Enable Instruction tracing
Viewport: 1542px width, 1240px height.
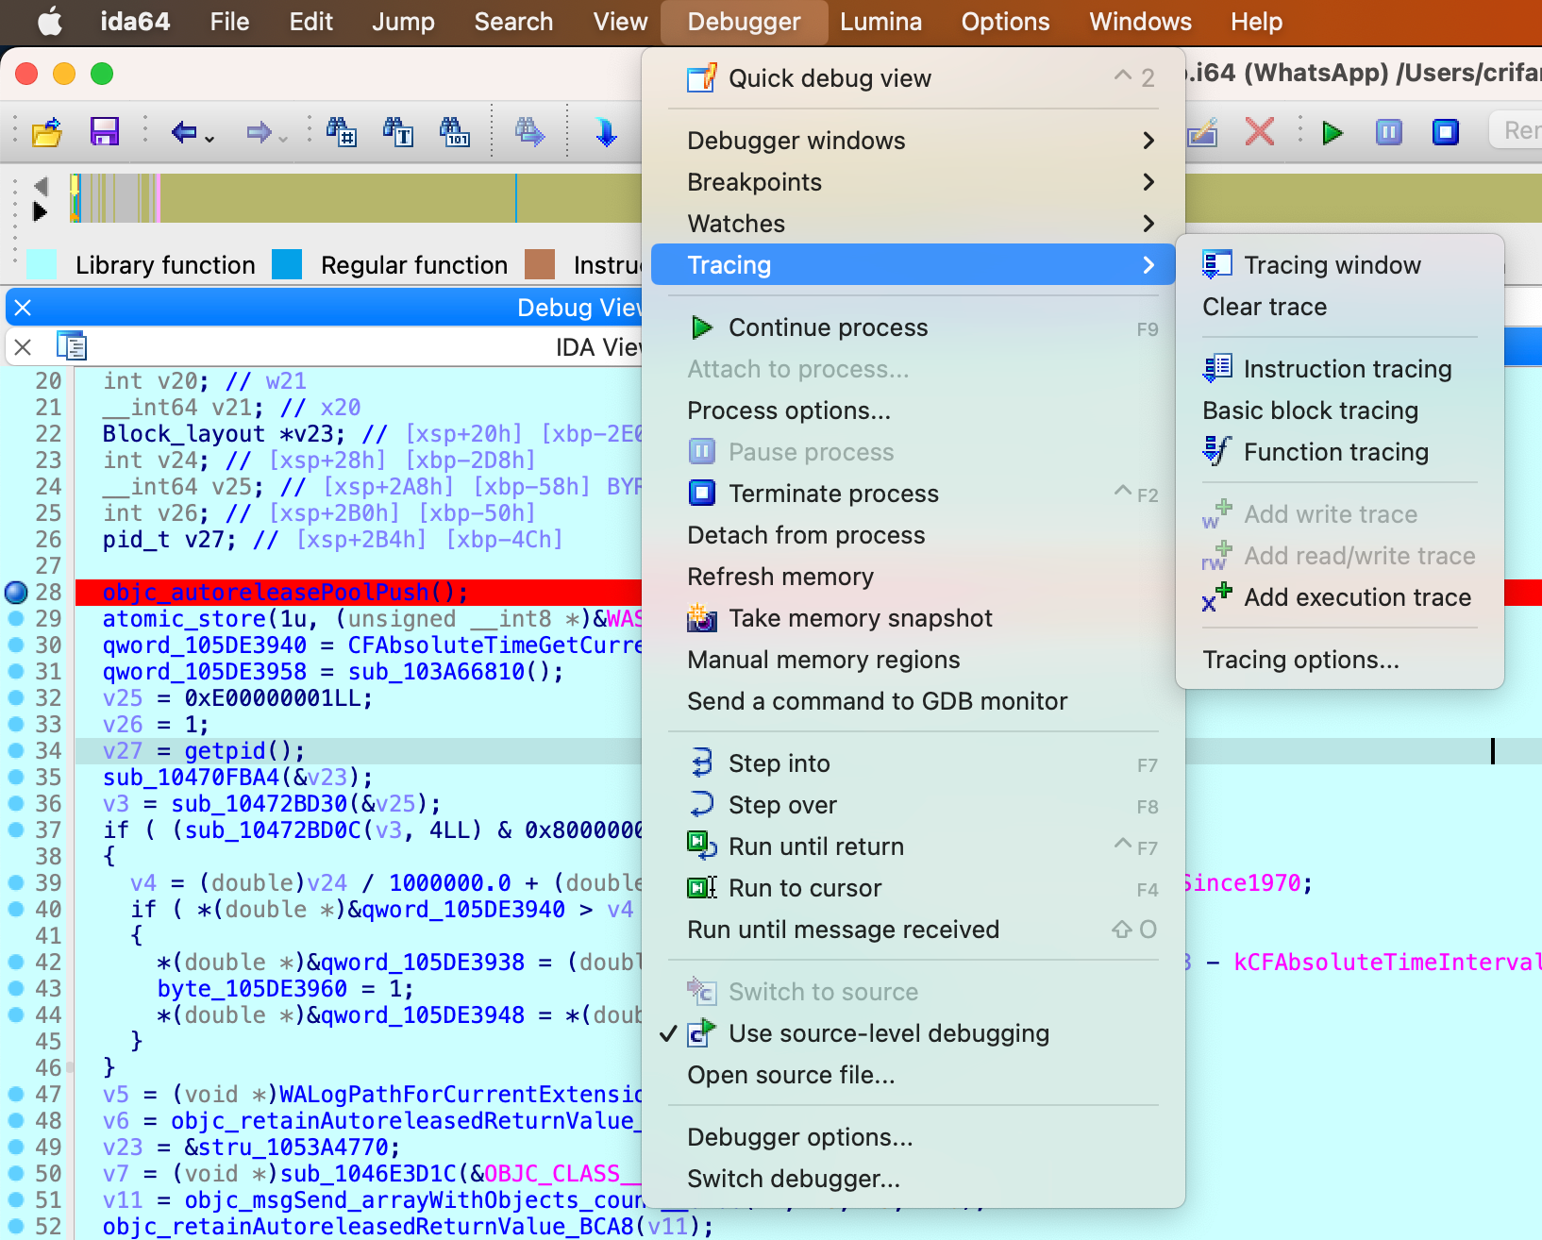1339,369
